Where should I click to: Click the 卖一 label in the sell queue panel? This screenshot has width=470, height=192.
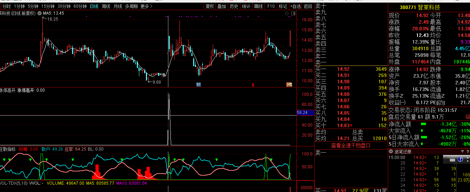pos(321,153)
